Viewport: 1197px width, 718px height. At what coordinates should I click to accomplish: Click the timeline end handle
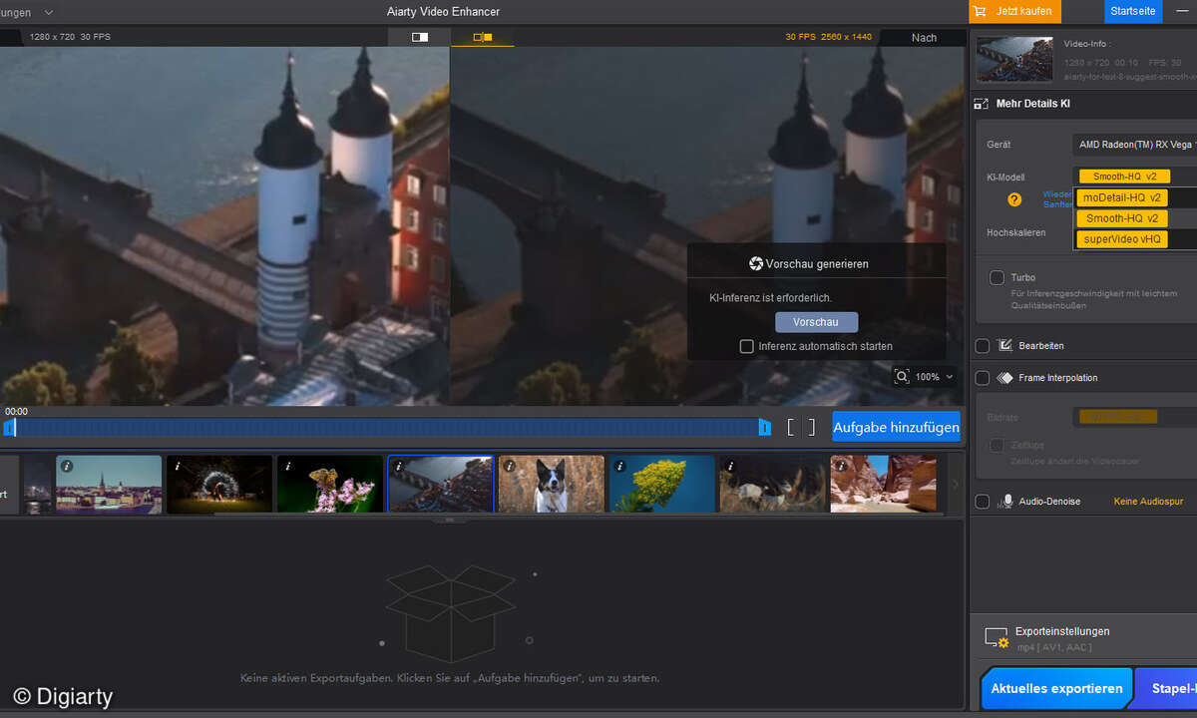click(765, 427)
